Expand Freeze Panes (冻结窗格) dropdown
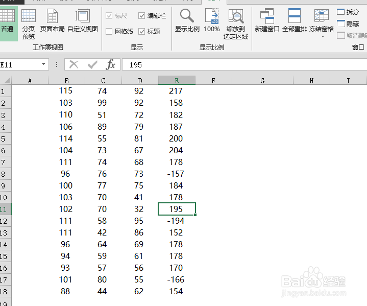The width and height of the screenshot is (367, 306). [323, 36]
